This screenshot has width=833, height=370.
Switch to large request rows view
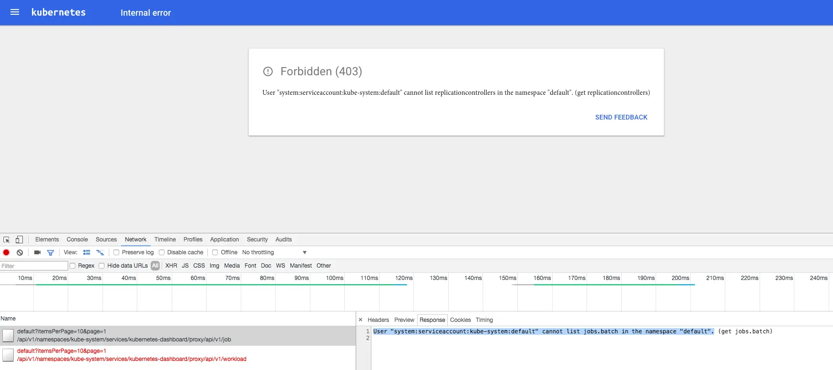[87, 252]
